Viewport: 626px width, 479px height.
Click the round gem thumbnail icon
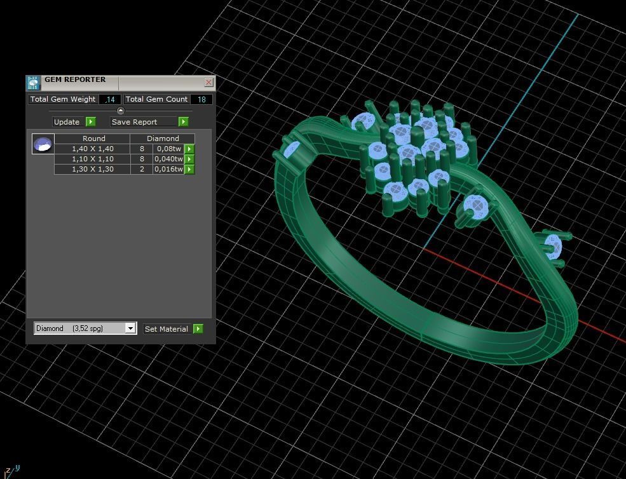tap(43, 144)
